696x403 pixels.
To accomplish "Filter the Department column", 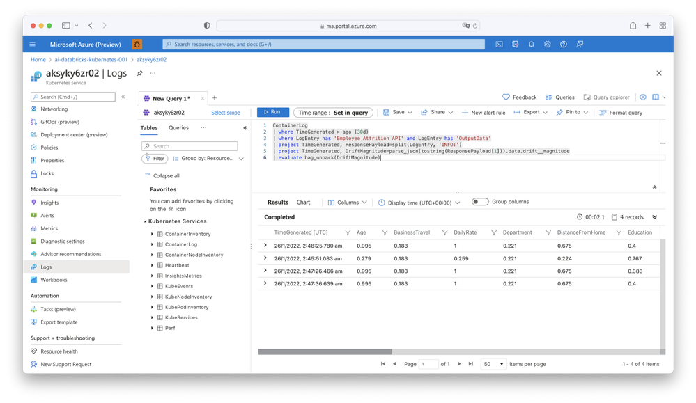I will click(548, 232).
